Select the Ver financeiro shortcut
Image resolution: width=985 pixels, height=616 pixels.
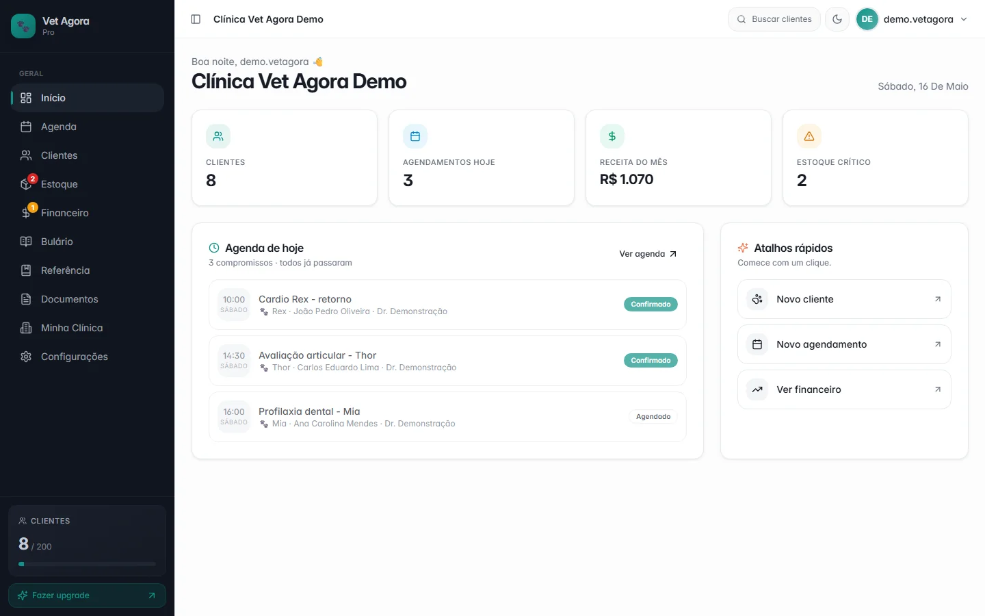[844, 389]
